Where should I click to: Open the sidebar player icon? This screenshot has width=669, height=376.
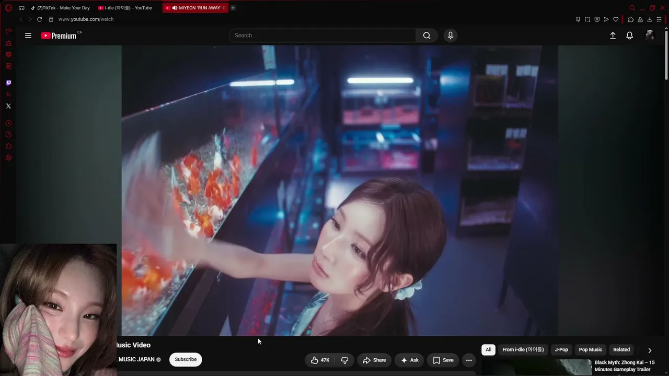[8, 123]
